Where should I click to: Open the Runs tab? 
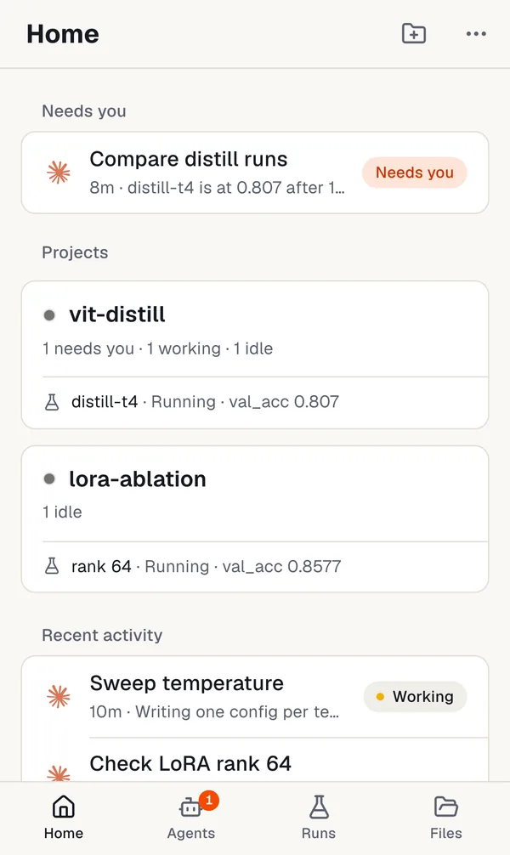point(319,818)
